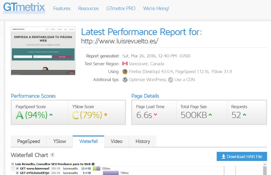Click the Page Load Time red down arrow
Screen dimensions: 271x175
click(x=155, y=114)
